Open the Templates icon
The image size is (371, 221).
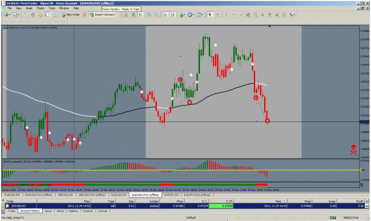pos(199,15)
